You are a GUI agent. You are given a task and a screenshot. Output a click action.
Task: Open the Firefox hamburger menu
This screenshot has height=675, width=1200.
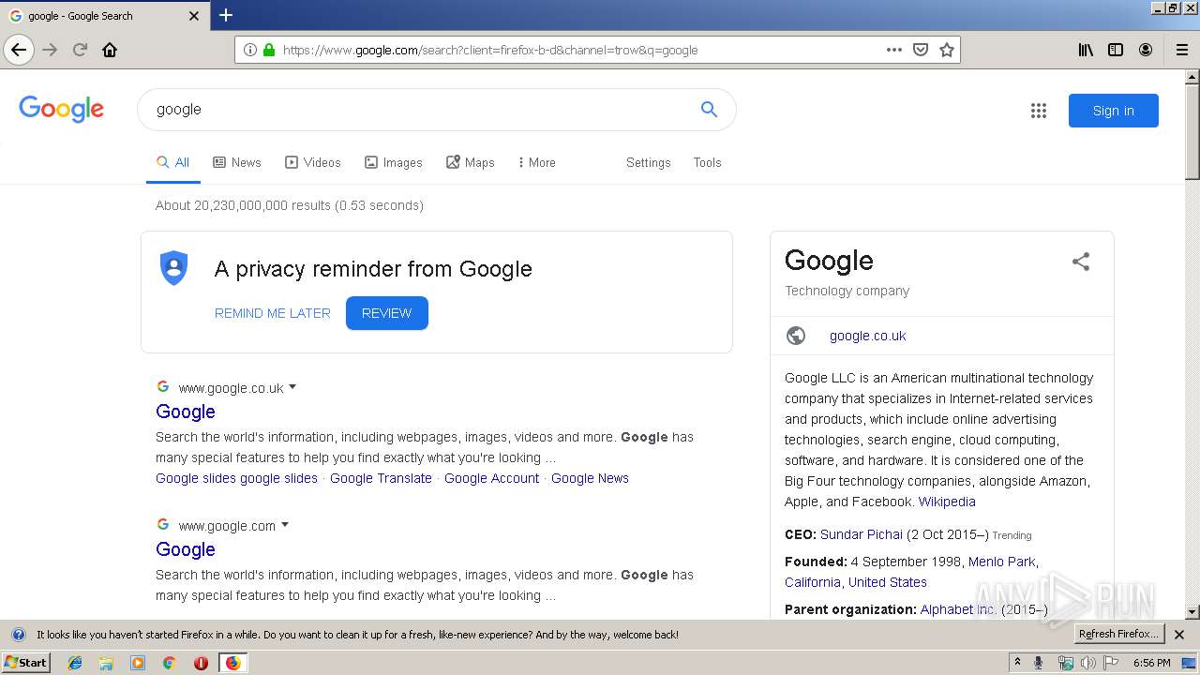(1182, 50)
